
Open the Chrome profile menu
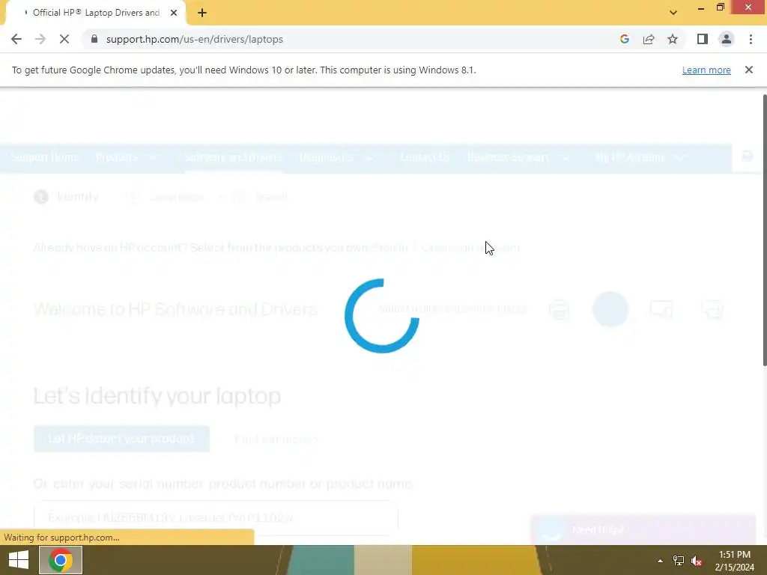click(x=727, y=39)
